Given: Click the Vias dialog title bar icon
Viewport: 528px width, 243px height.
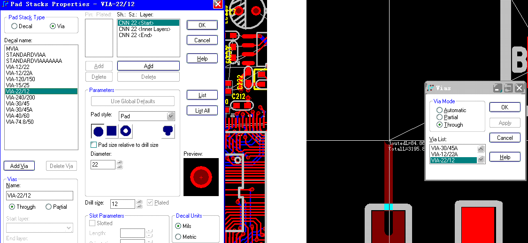Looking at the screenshot, I should [430, 88].
